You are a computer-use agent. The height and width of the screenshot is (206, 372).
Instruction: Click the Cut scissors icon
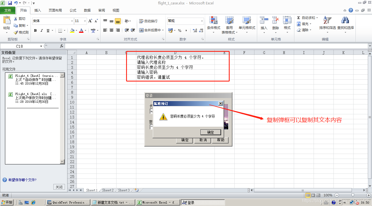click(x=15, y=19)
